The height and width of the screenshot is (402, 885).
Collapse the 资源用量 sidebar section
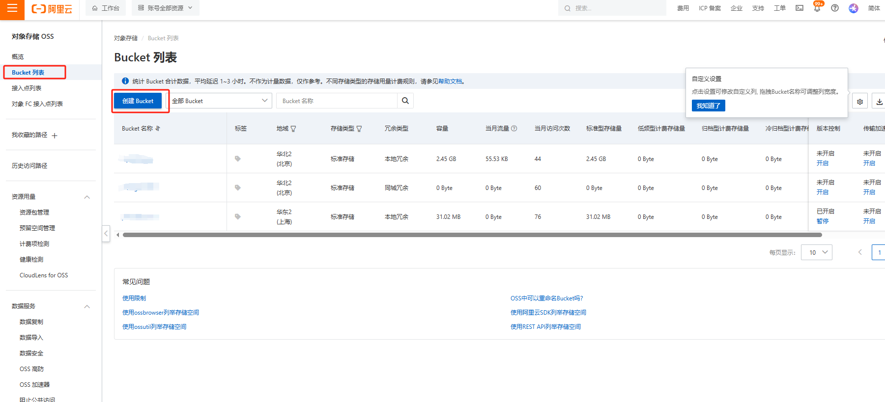(87, 197)
